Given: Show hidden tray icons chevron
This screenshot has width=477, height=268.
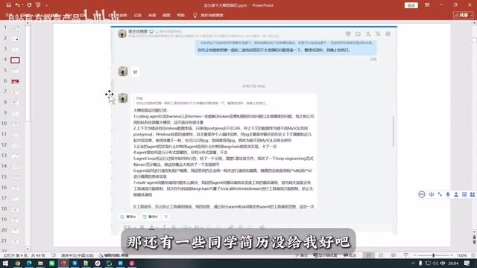Looking at the screenshot, I should [x=412, y=264].
